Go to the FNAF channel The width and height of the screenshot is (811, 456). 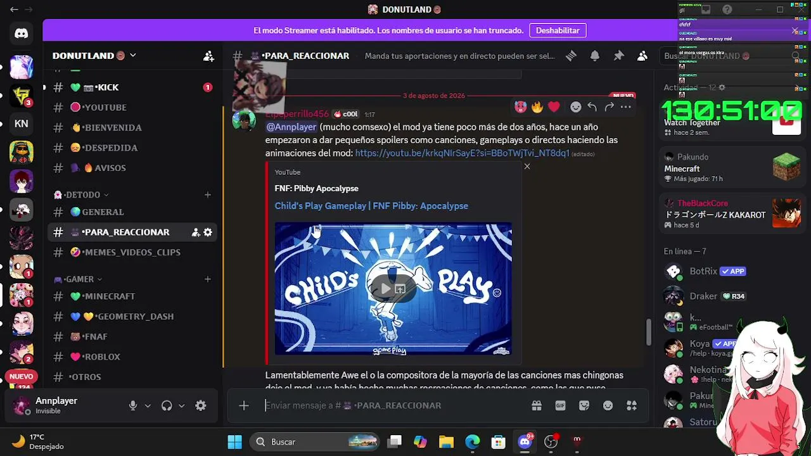click(132, 337)
